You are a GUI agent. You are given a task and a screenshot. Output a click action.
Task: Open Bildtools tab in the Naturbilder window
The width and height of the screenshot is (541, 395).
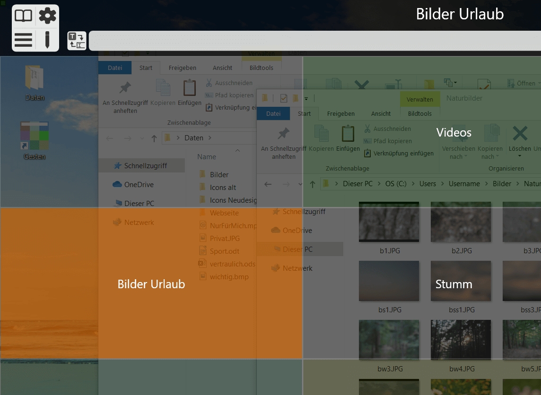tap(419, 114)
